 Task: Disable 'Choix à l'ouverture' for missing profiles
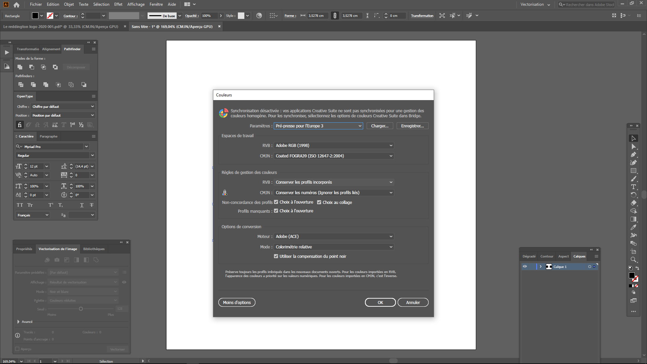[x=276, y=211]
